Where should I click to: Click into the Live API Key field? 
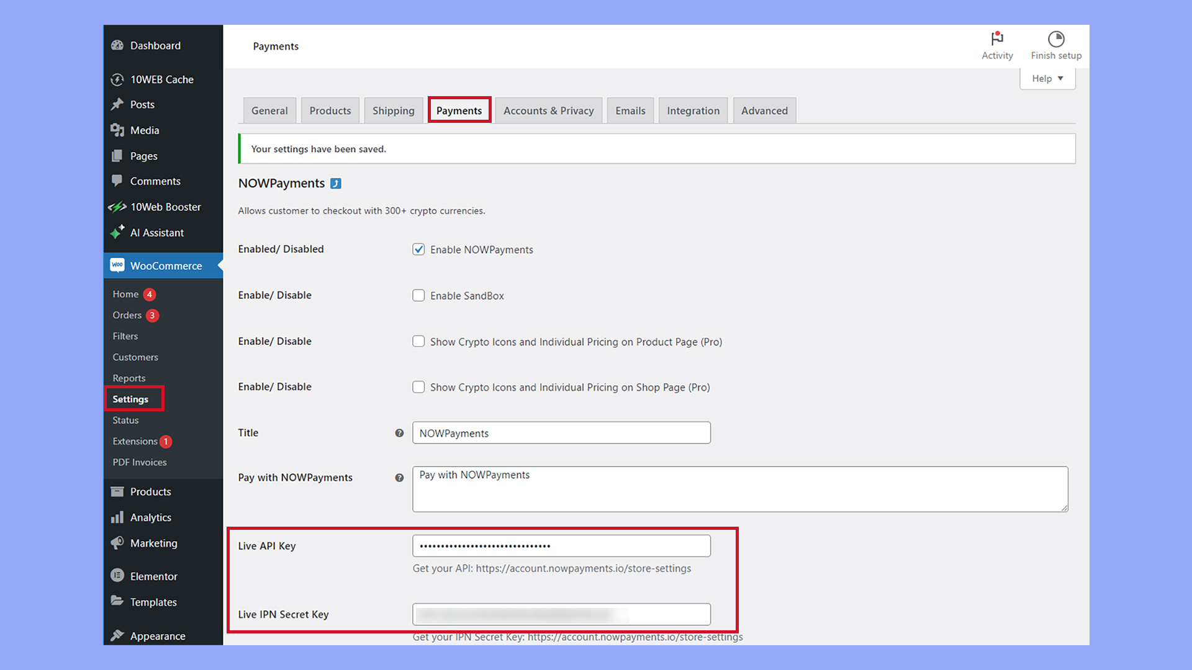click(561, 546)
